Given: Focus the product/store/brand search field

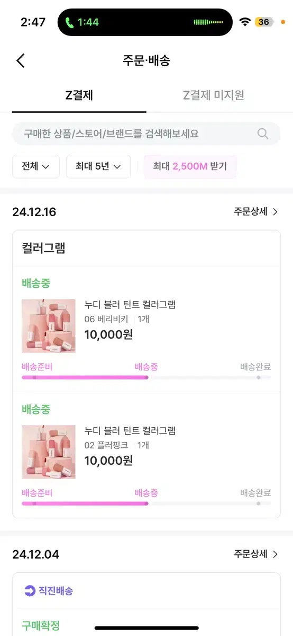Looking at the screenshot, I should pos(146,134).
